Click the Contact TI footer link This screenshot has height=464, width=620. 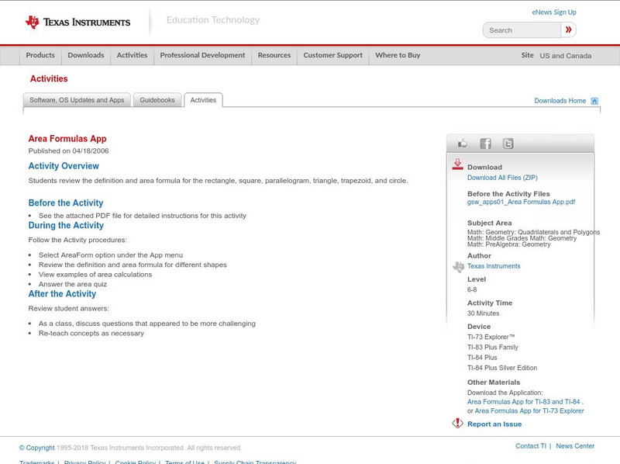click(531, 446)
